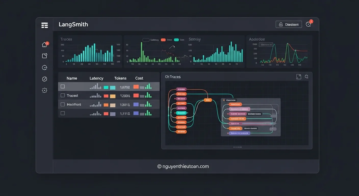Screen dimensions: 359x196
Task: Open the edit note sidebar icon
Action: click(45, 56)
